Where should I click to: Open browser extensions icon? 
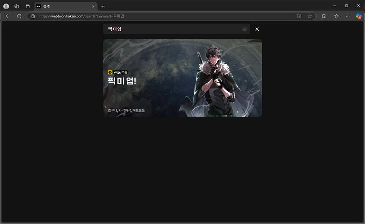324,16
